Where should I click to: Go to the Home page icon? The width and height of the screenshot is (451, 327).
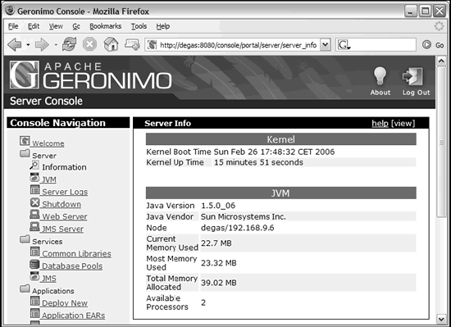(111, 44)
